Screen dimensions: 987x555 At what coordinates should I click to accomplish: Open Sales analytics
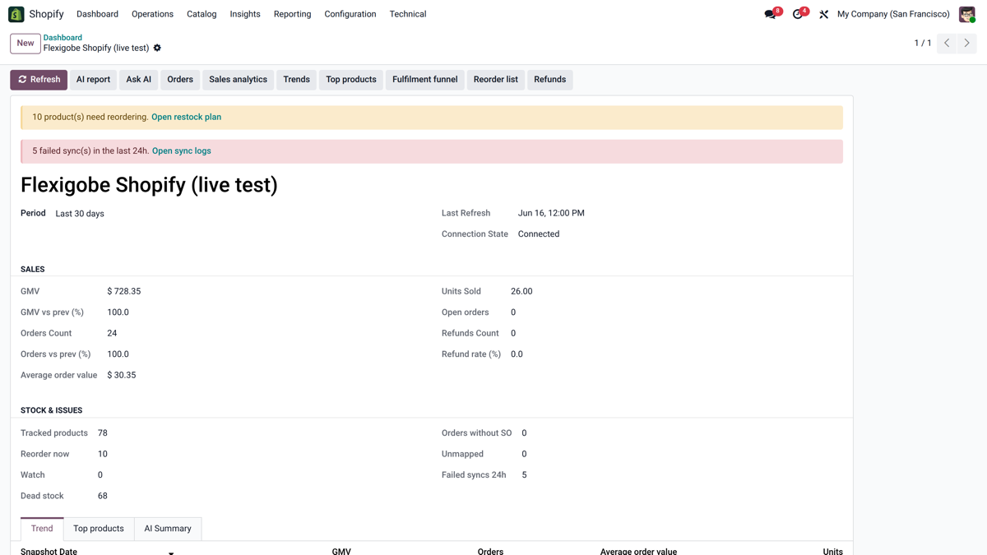click(x=238, y=80)
